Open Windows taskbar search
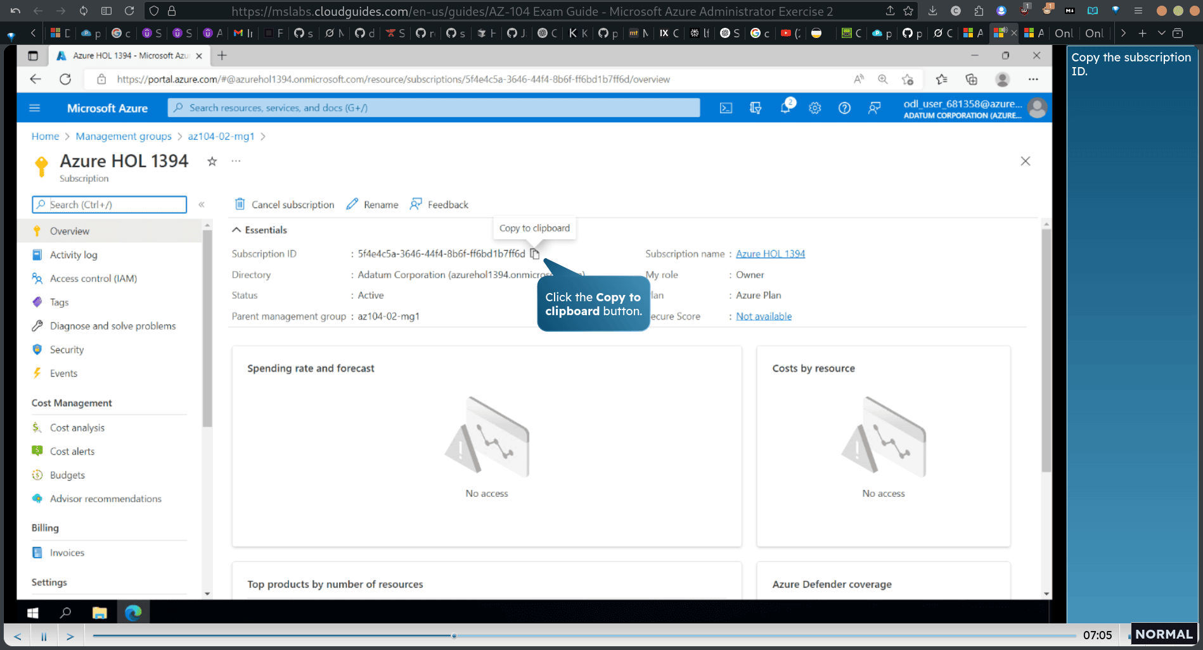 (x=65, y=613)
